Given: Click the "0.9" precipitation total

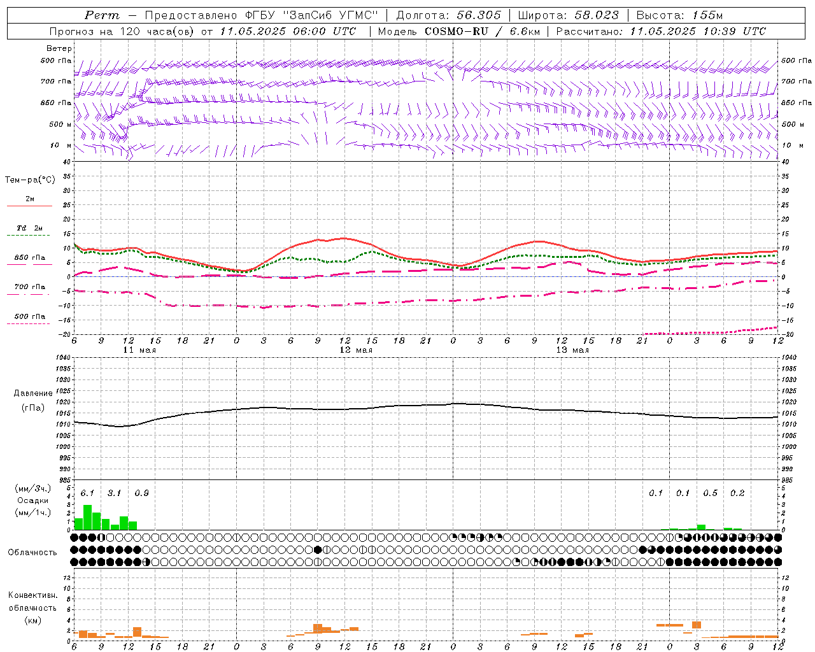Looking at the screenshot, I should click(141, 493).
